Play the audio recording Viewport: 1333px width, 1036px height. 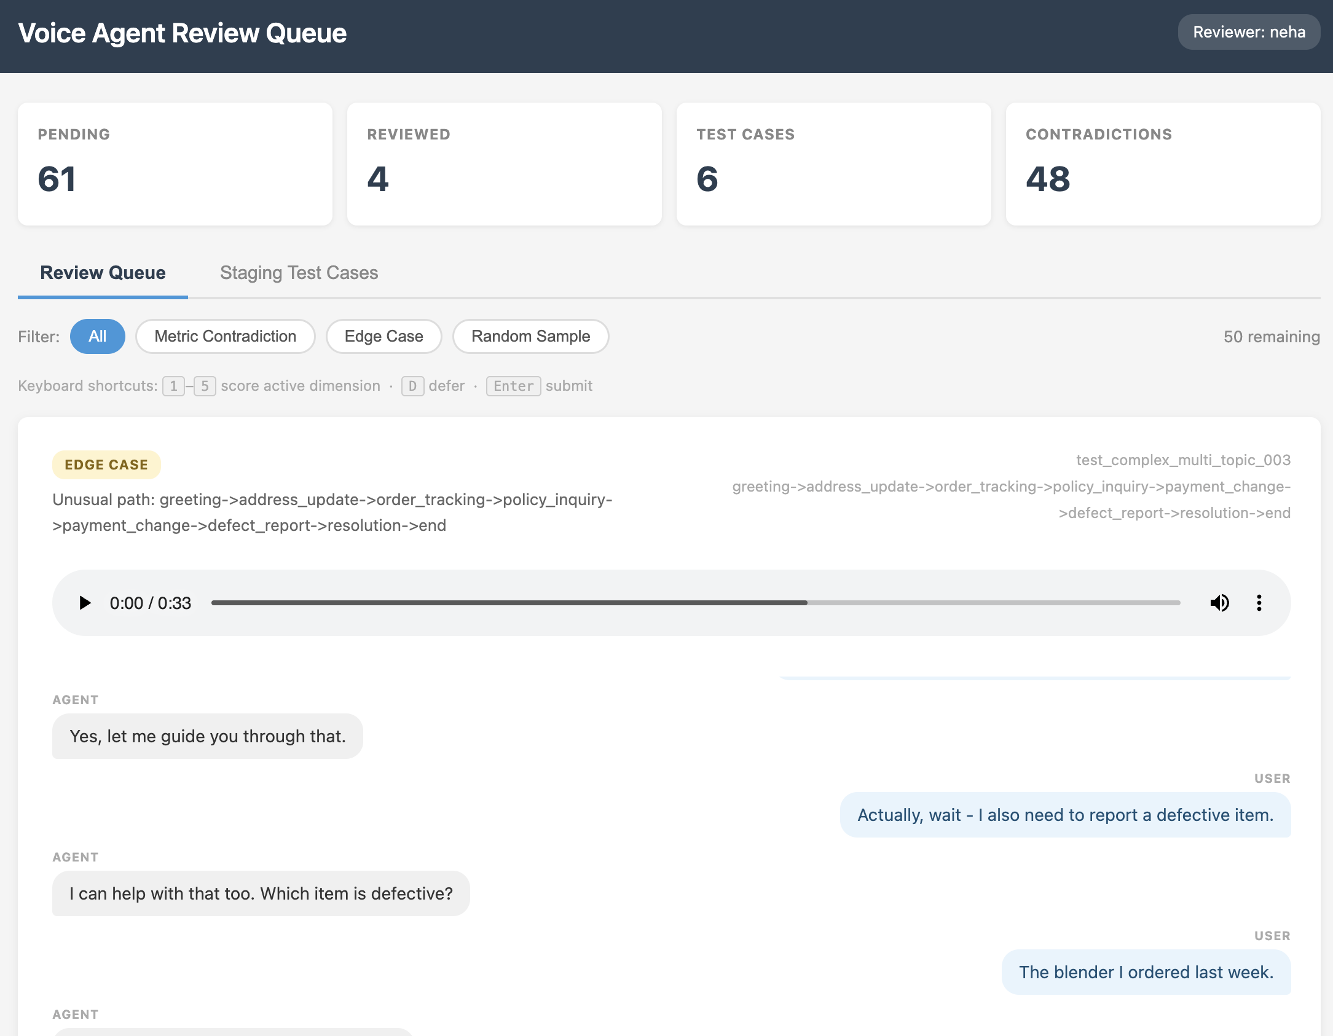(x=85, y=603)
